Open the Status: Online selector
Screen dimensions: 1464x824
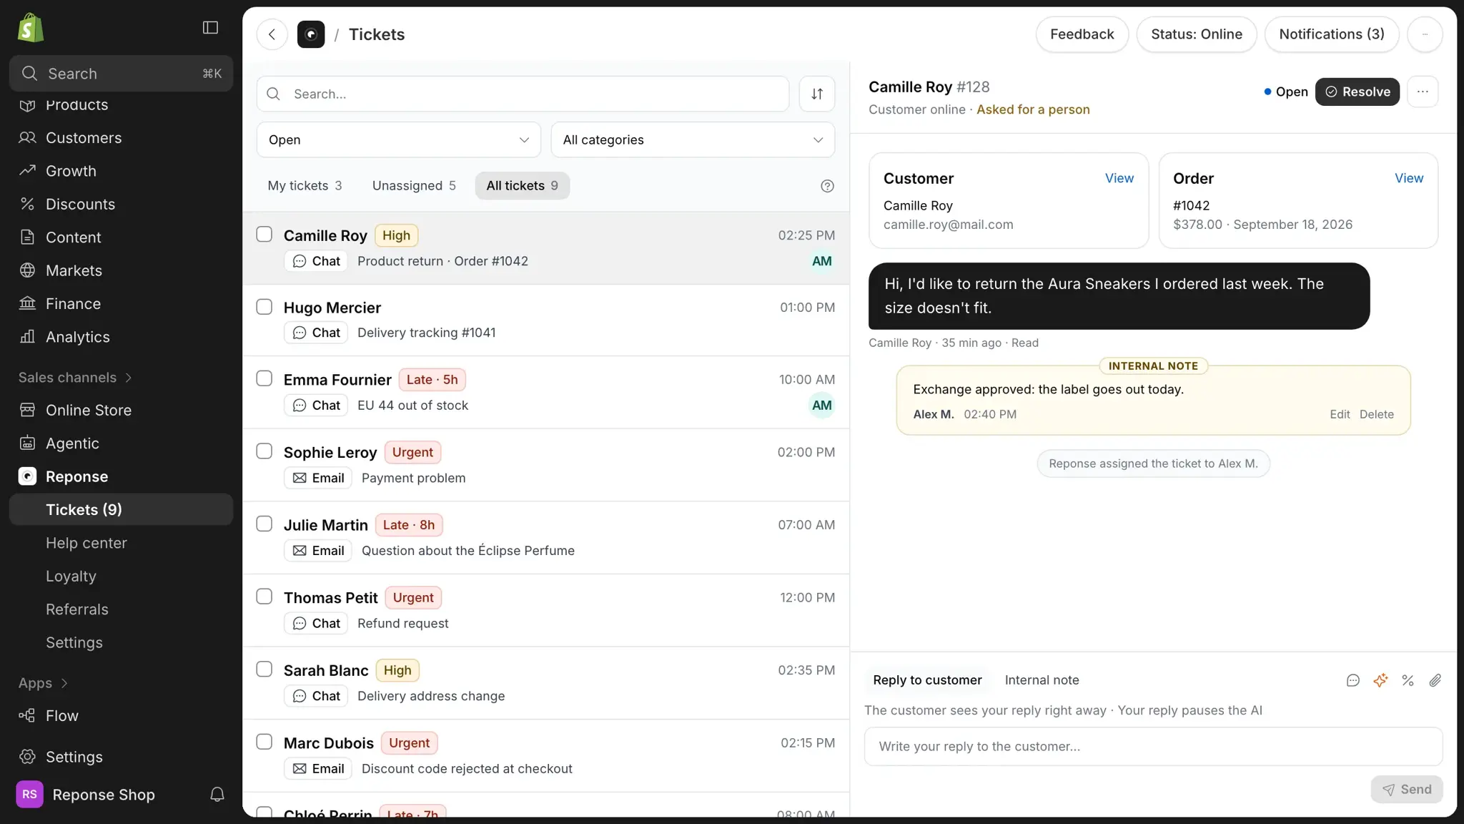(x=1196, y=34)
